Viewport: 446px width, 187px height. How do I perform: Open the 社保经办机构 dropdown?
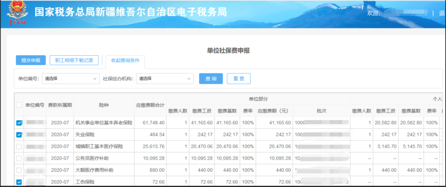165,79
